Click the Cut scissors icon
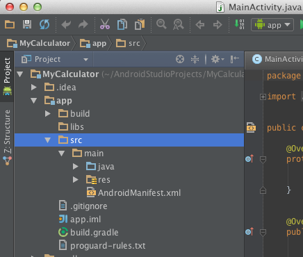 coord(105,24)
